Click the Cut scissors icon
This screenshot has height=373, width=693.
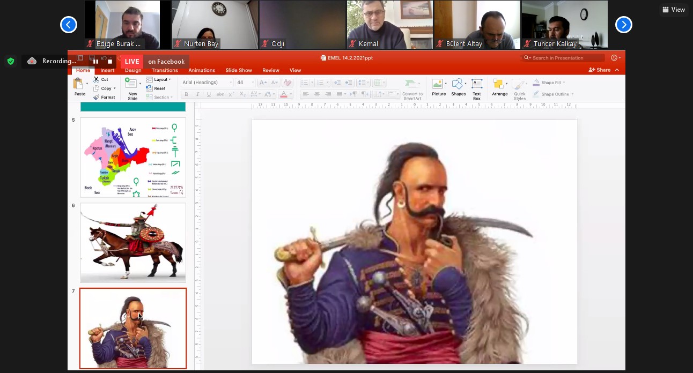pyautogui.click(x=97, y=79)
